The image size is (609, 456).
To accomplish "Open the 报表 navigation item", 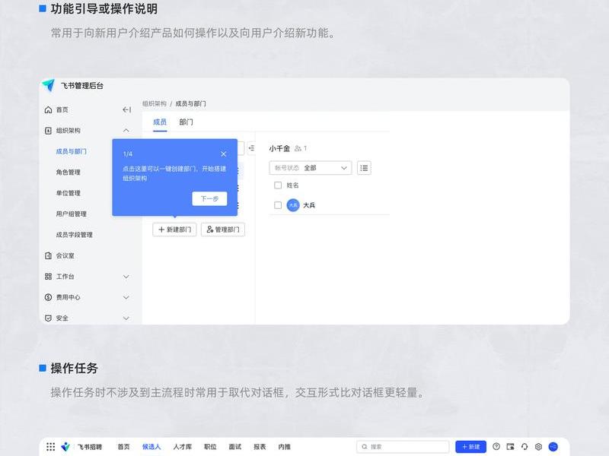I will [x=260, y=447].
